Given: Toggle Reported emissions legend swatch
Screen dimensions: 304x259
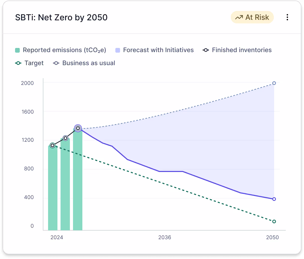Looking at the screenshot, I should tap(17, 50).
